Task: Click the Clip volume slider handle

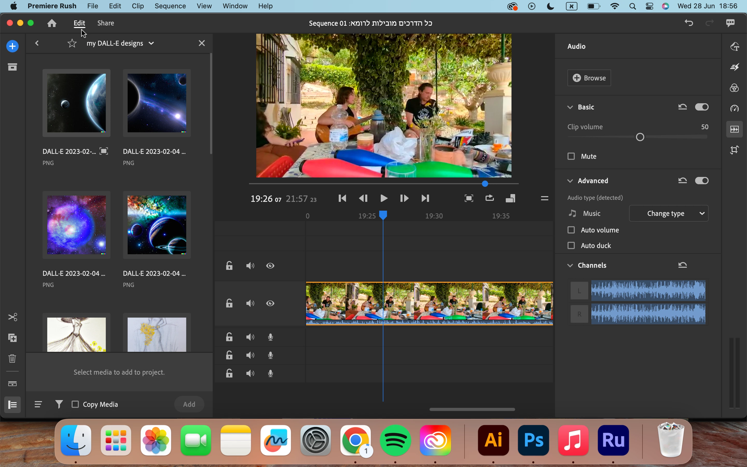Action: [640, 137]
